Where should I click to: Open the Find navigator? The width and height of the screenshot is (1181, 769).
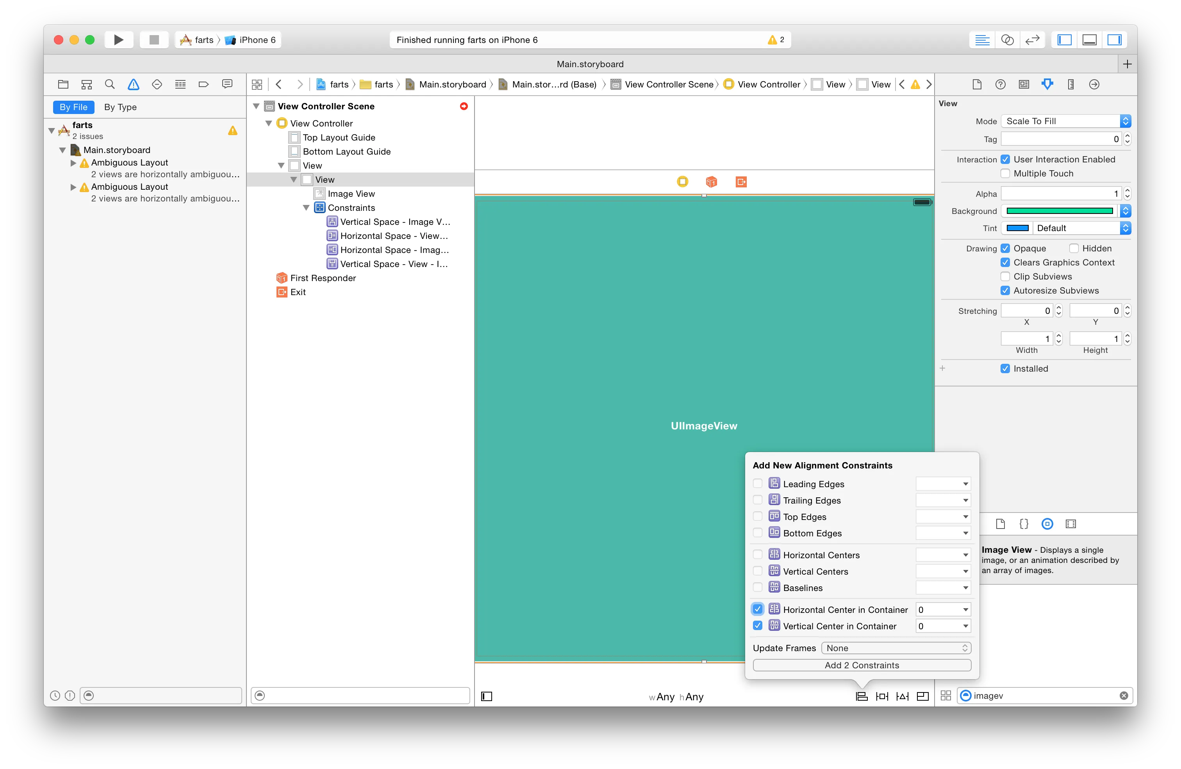[110, 84]
